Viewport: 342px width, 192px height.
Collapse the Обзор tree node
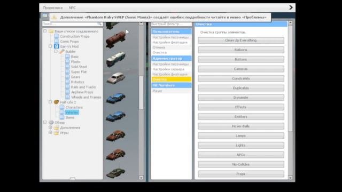tap(45, 122)
